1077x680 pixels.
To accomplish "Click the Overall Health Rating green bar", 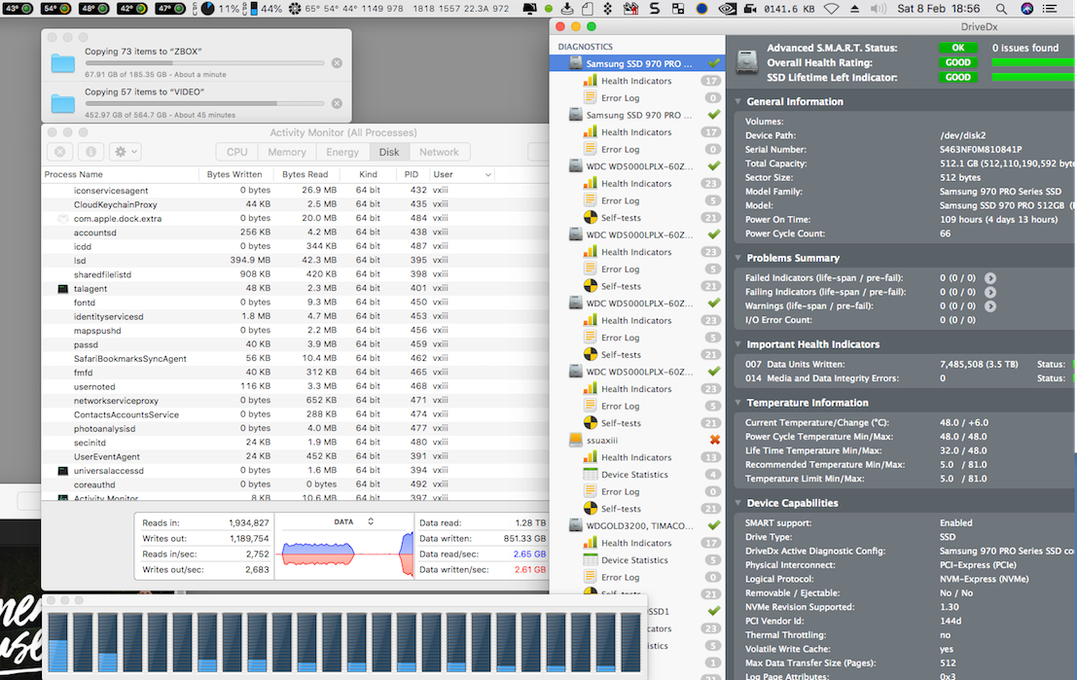I will (1033, 62).
